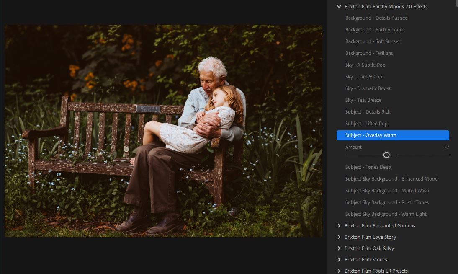The height and width of the screenshot is (274, 458).
Task: Apply Subject Sky Background - Muted Wash preset
Action: pyautogui.click(x=387, y=191)
